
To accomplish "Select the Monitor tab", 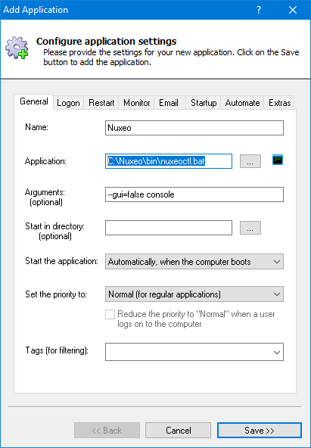I will tap(136, 103).
